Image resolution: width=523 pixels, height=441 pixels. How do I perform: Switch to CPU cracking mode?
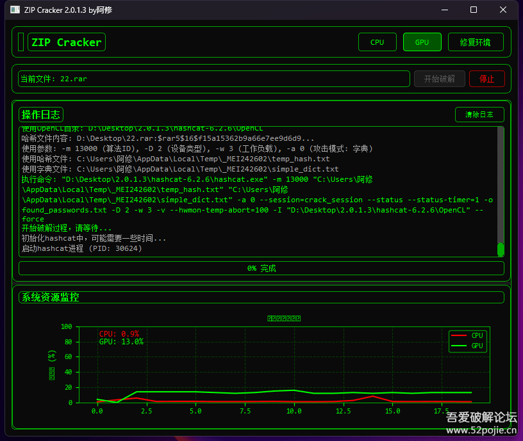pyautogui.click(x=377, y=42)
